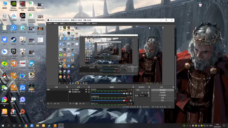The image size is (228, 128).
Task: Pop out the Audio Mixer dock panel
Action: pos(133,87)
